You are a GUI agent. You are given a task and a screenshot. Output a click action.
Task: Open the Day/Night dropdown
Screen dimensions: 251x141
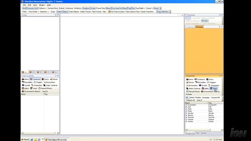[x=140, y=8]
